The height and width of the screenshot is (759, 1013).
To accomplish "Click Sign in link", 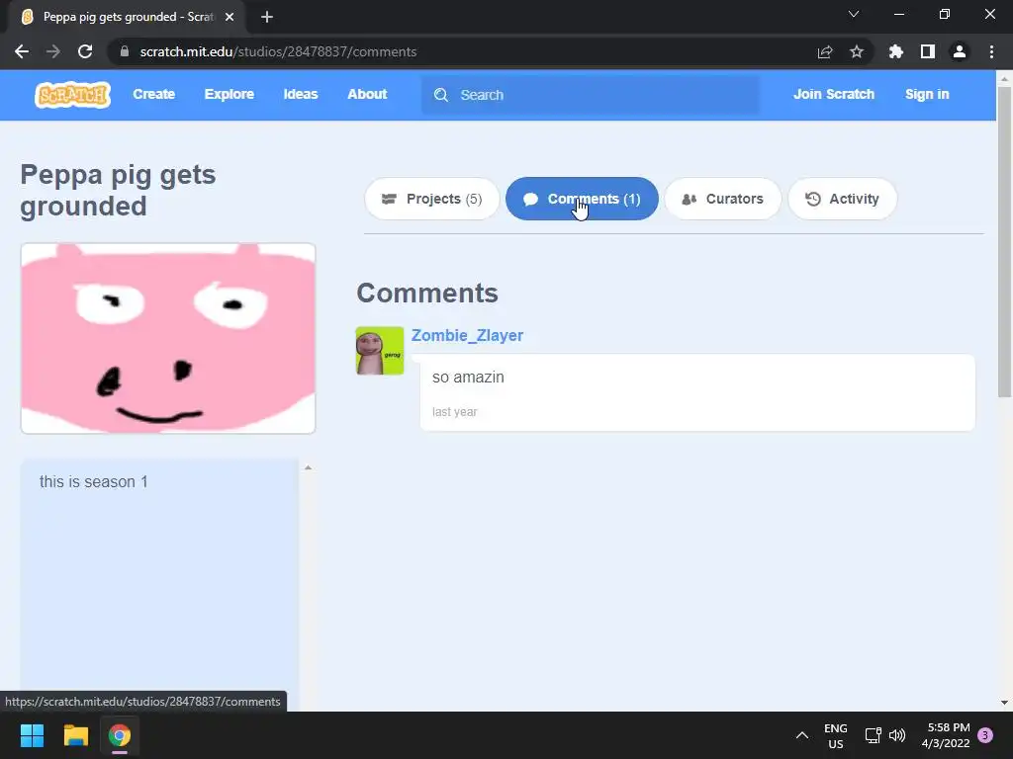I will 926,94.
